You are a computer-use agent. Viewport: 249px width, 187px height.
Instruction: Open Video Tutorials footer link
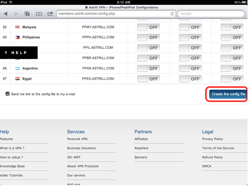11,175
